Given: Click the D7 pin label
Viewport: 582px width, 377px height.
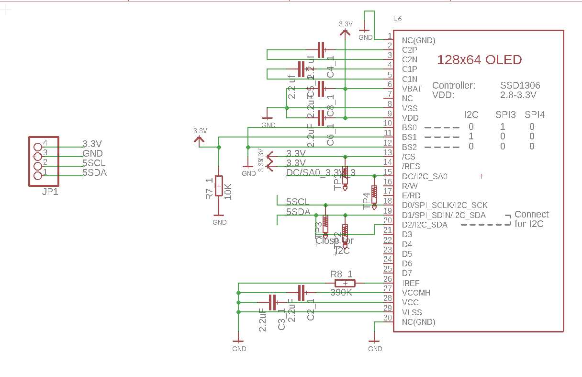Looking at the screenshot, I should click(x=407, y=274).
